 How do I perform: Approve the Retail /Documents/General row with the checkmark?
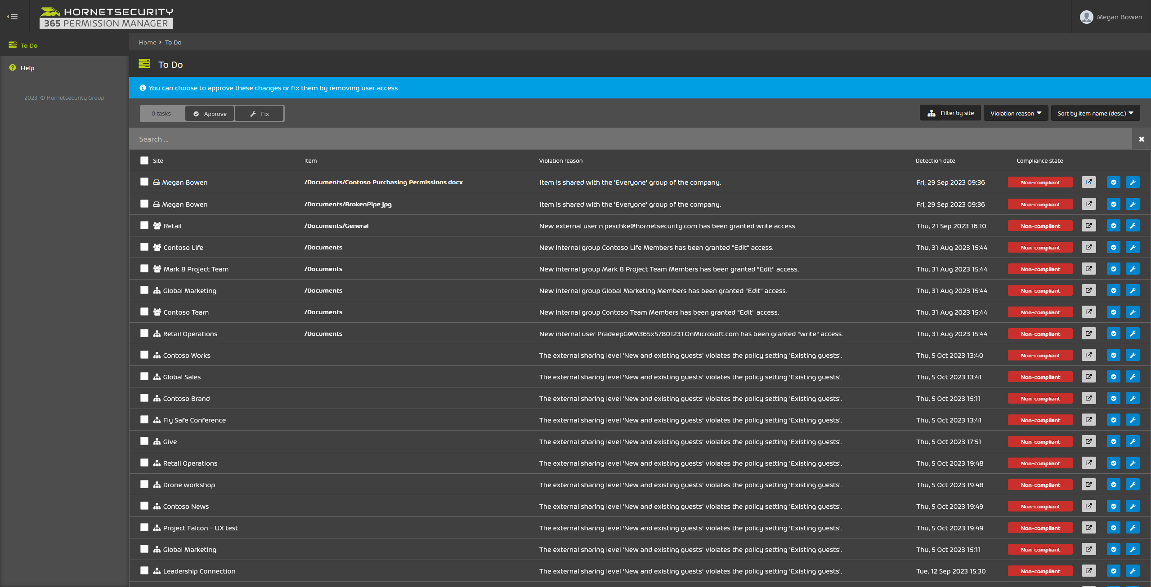click(1113, 226)
